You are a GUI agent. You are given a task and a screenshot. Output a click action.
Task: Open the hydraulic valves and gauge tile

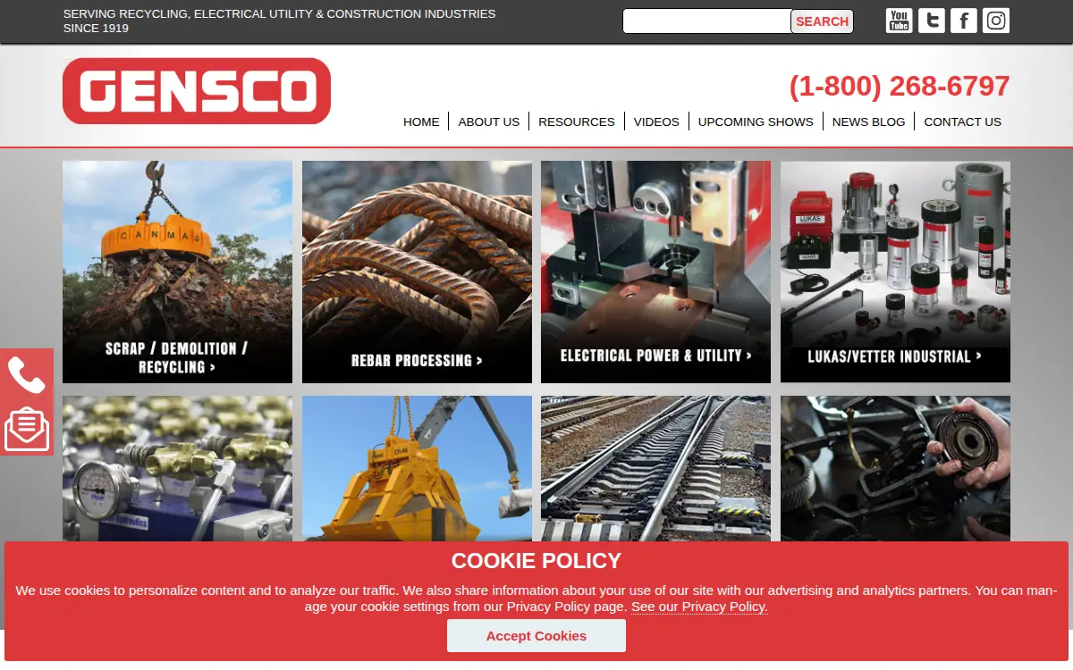pyautogui.click(x=177, y=469)
